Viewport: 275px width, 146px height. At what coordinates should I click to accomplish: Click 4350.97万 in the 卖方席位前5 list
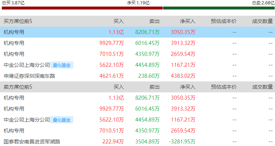[x=147, y=131]
